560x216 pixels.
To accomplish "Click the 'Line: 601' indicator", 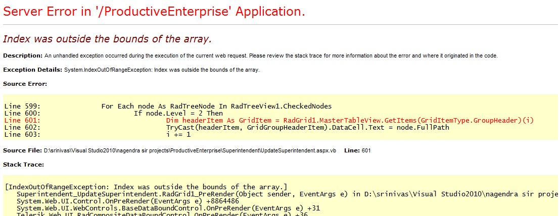I will 357,151.
